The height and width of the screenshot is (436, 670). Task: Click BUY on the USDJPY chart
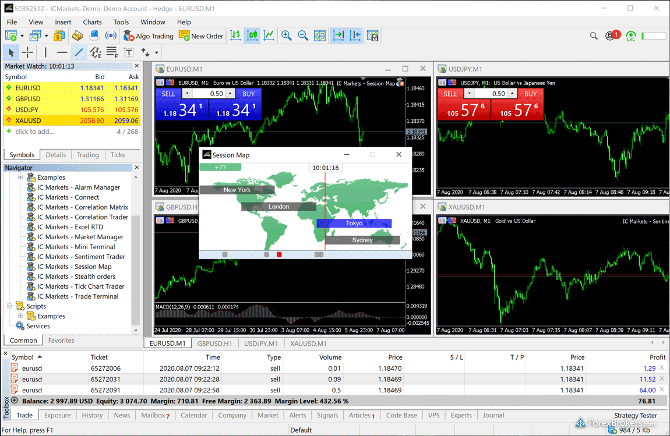click(x=530, y=94)
